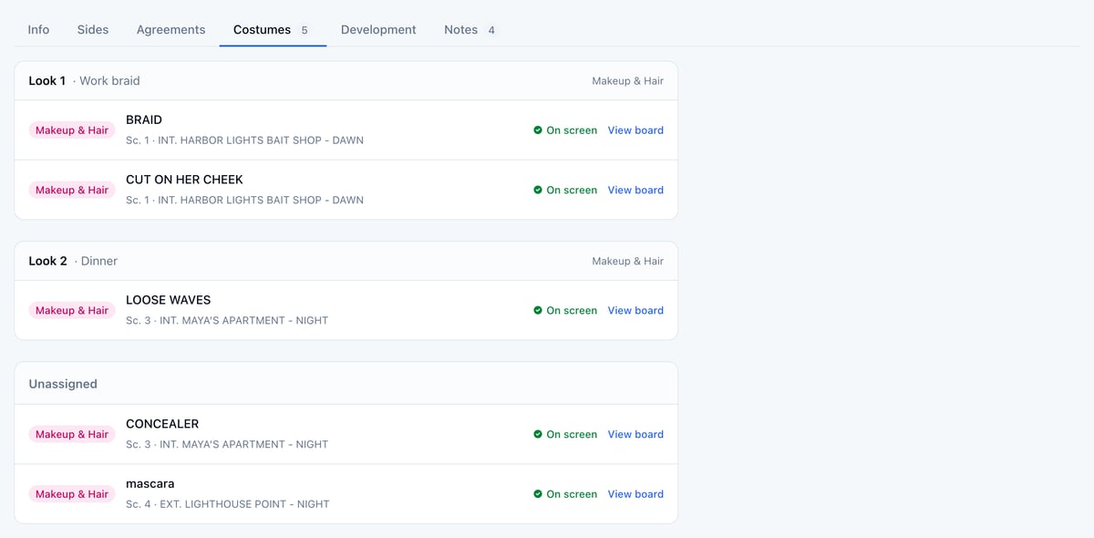Select the Look 2 header title
The image size is (1094, 538).
point(48,262)
